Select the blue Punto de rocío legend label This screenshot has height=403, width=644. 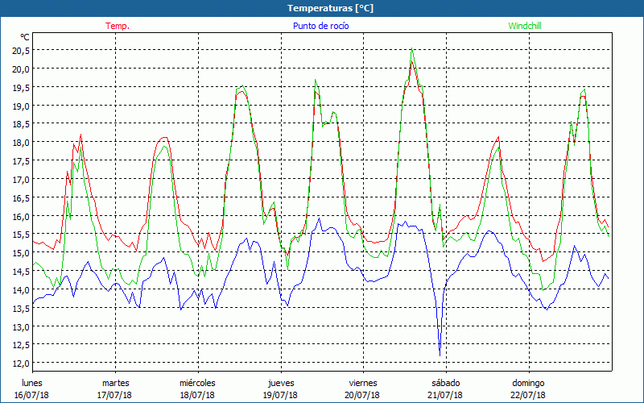[320, 26]
